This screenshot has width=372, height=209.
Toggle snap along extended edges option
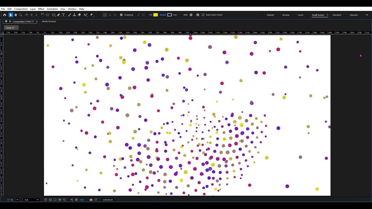click(138, 15)
